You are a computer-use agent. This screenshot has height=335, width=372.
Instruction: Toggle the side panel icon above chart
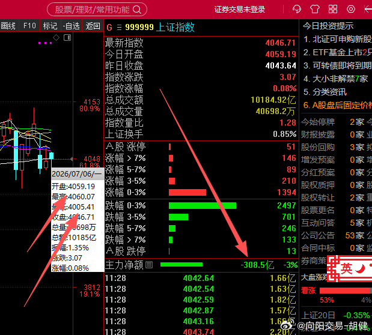[x=67, y=37]
